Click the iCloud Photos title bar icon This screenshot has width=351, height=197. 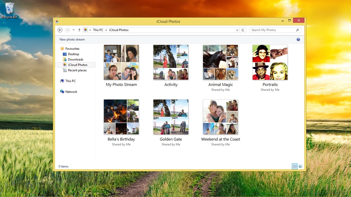57,21
